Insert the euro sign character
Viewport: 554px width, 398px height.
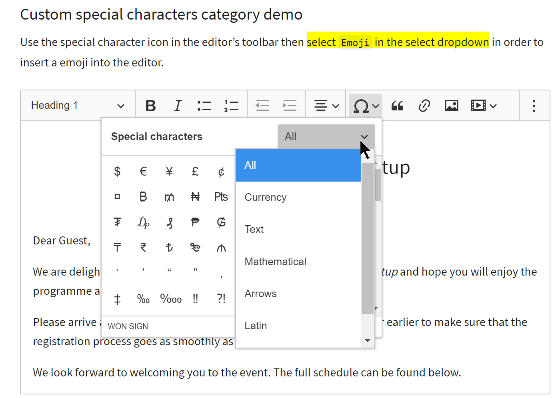tap(143, 171)
